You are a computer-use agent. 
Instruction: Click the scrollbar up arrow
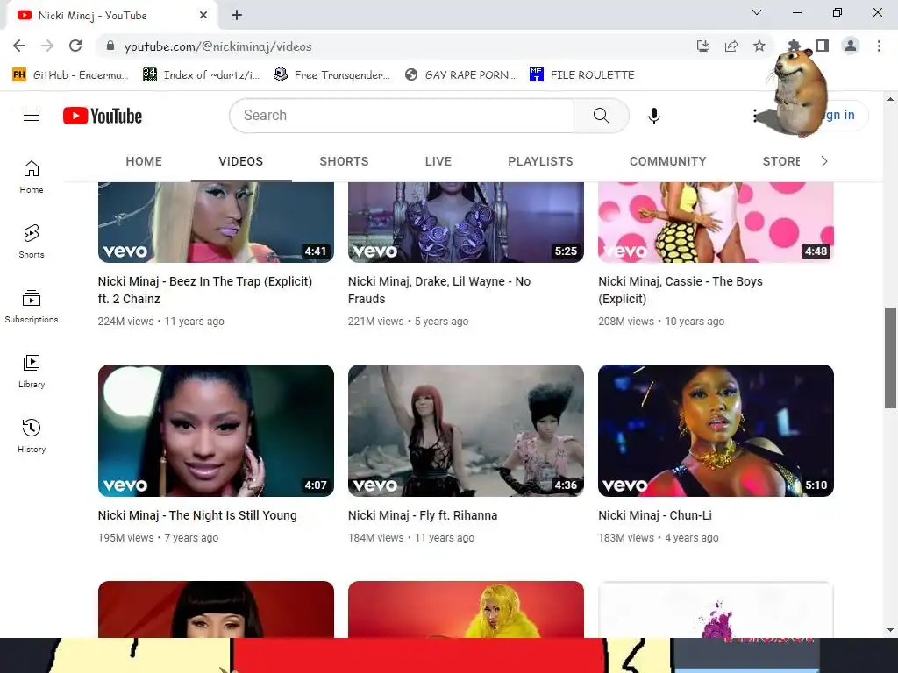[x=890, y=99]
